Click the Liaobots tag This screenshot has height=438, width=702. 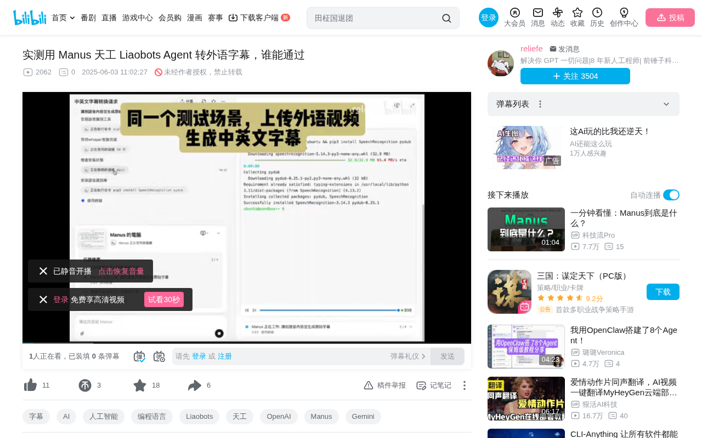200,417
